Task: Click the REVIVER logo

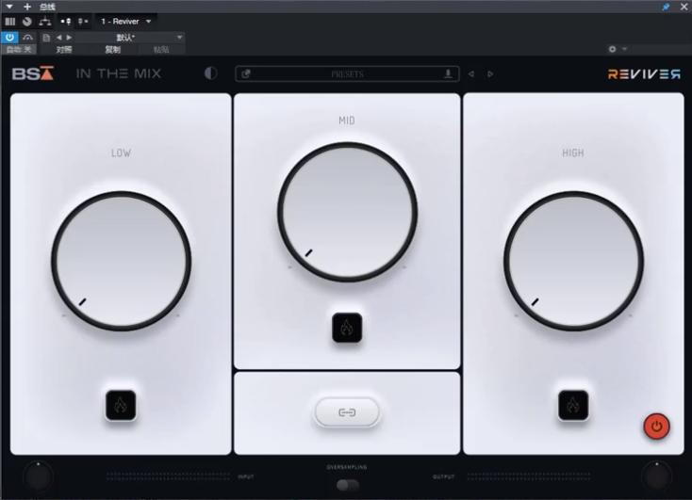Action: (x=644, y=73)
